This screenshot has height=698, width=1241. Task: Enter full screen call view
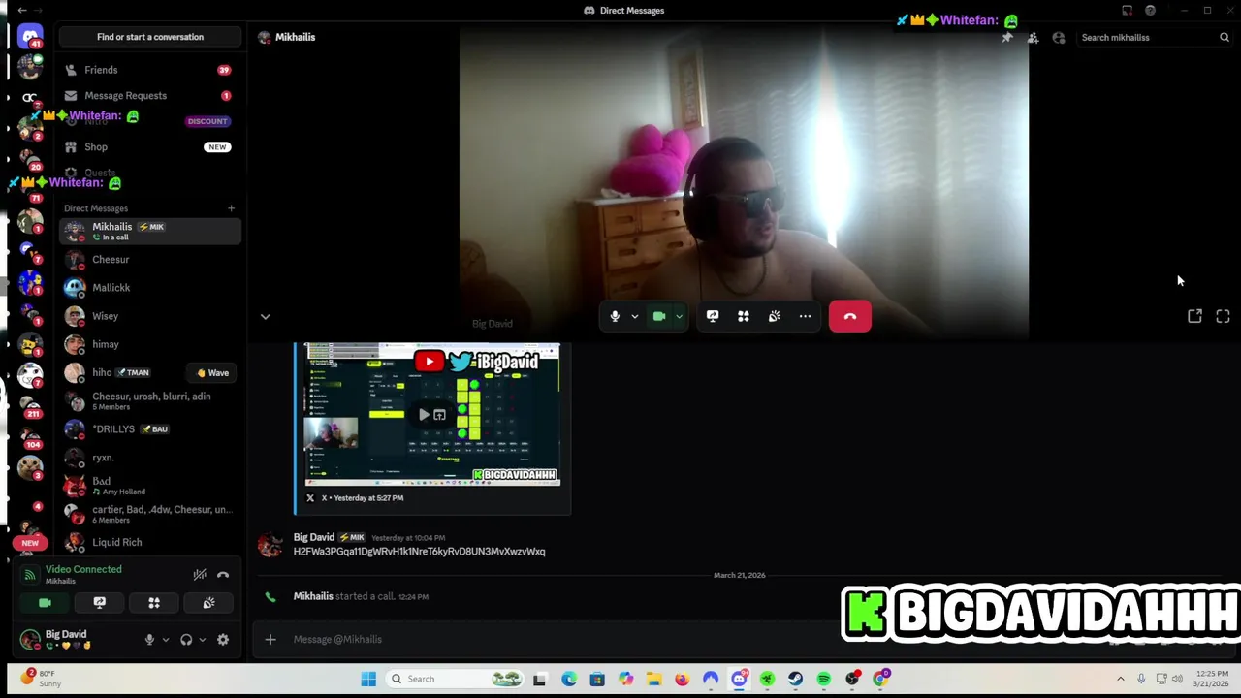(1223, 316)
